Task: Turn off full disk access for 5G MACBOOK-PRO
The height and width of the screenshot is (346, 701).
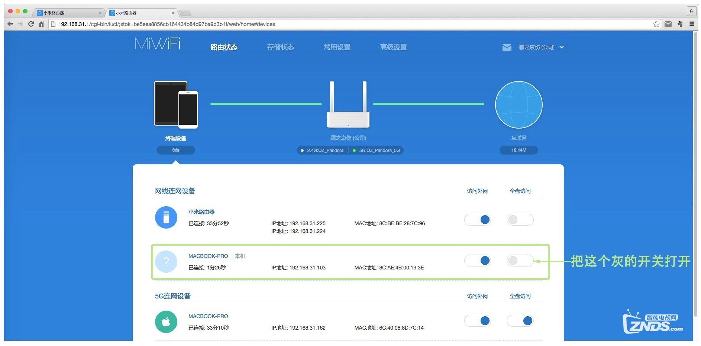Action: 520,321
